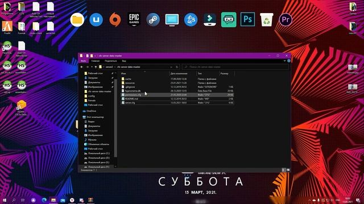
Task: Open Yandex Browser from the taskbar
Action: pyautogui.click(x=72, y=200)
